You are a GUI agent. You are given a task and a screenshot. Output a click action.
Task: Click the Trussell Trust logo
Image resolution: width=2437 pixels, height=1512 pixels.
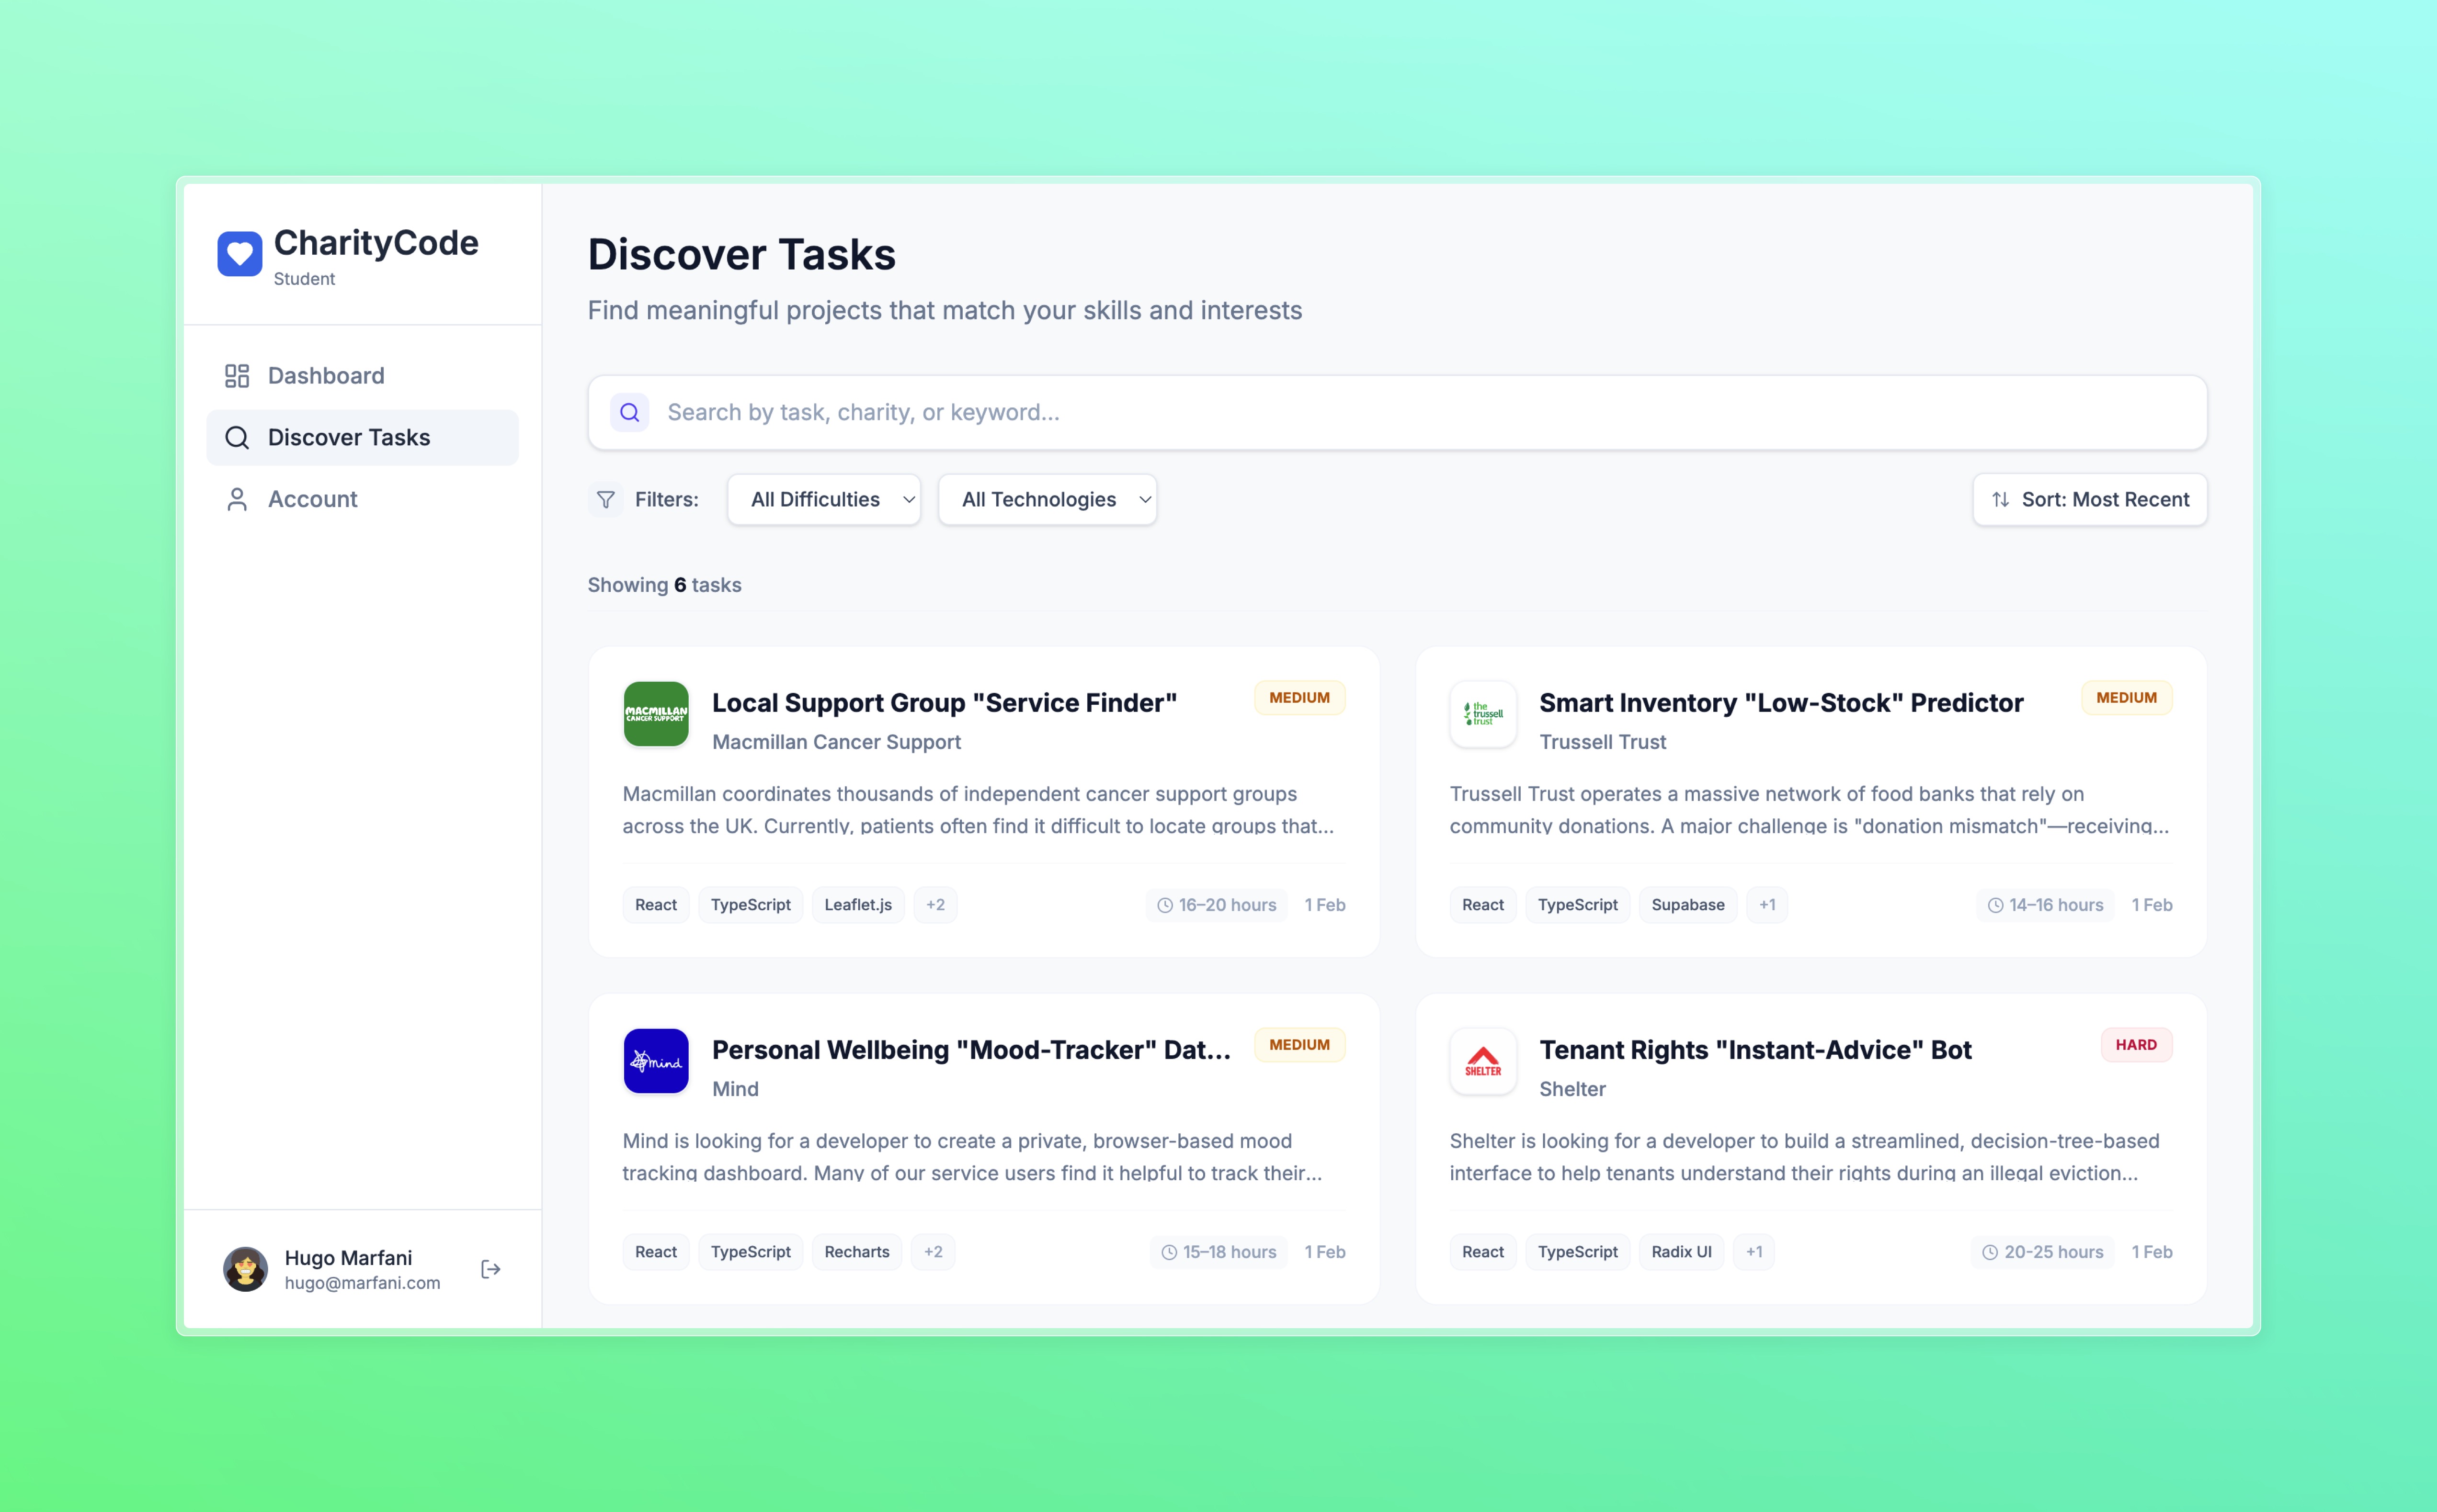click(1482, 714)
